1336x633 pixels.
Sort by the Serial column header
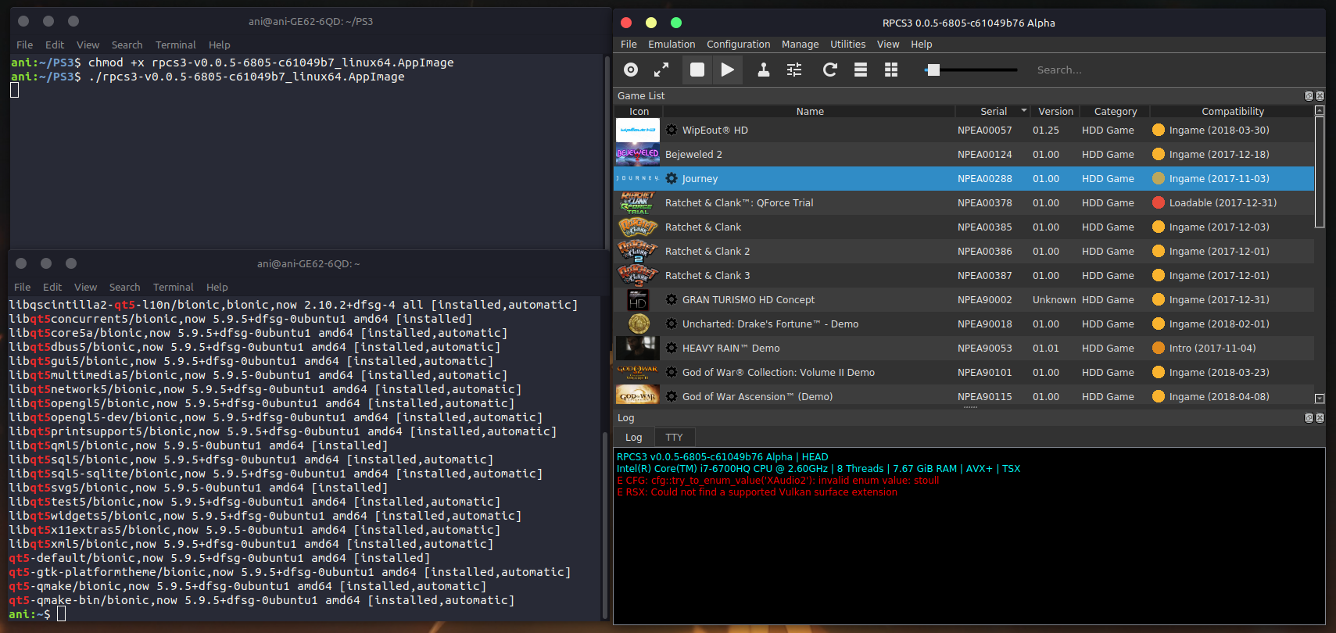994,112
